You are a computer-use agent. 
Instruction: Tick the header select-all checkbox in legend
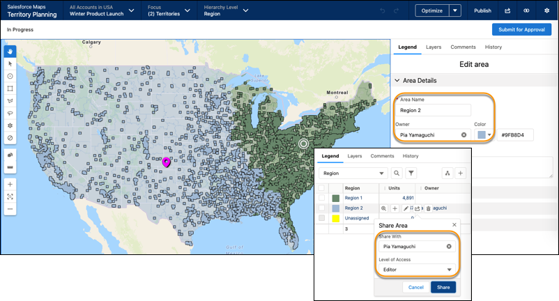[321, 187]
